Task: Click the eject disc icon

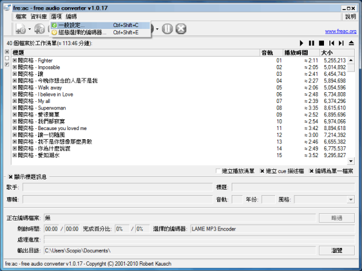Action: click(351, 43)
